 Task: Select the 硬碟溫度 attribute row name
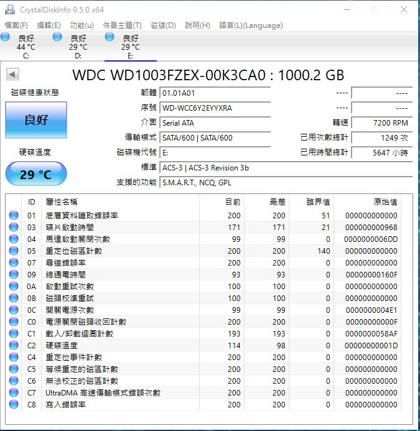click(62, 345)
